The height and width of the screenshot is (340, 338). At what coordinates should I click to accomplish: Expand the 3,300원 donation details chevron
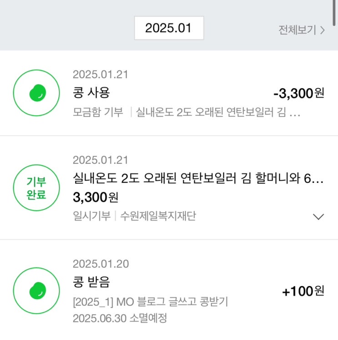click(319, 217)
